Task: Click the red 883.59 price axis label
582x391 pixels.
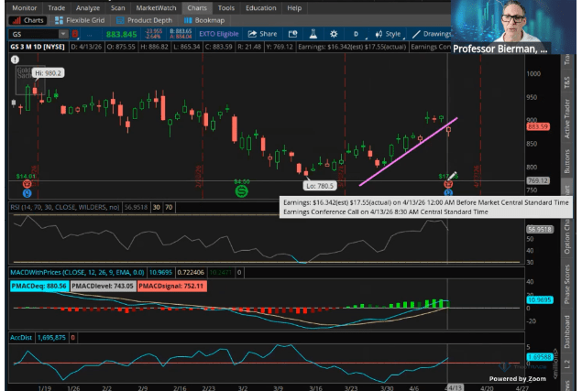Action: point(538,127)
